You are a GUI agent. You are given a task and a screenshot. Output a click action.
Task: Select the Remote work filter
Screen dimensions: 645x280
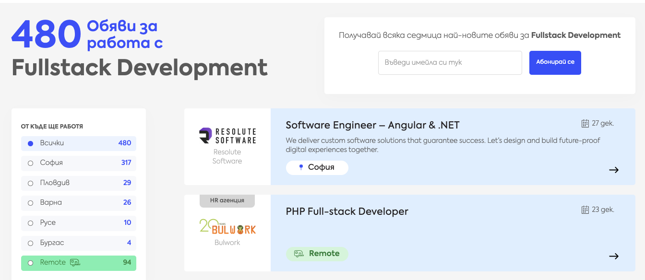79,263
